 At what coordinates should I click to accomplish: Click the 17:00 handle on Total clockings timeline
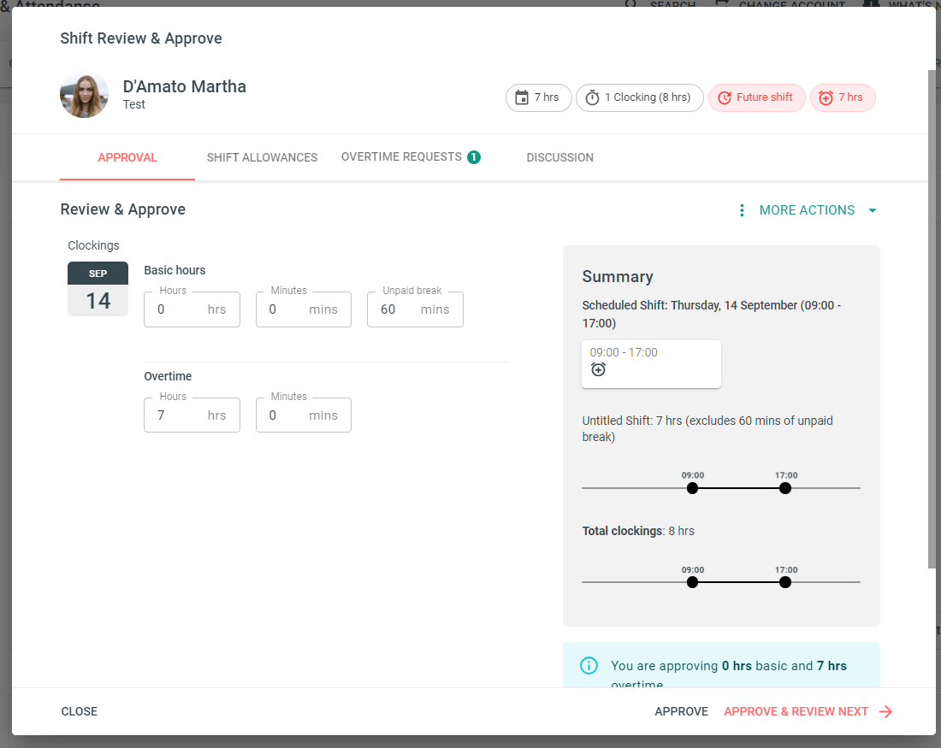point(785,582)
